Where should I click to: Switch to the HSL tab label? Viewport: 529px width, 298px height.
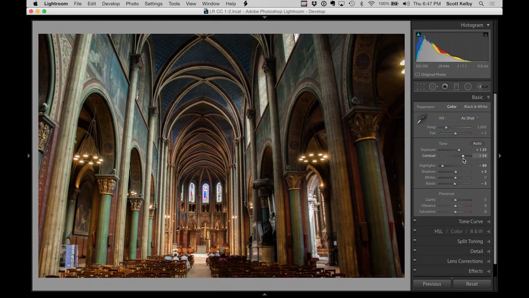tap(438, 231)
